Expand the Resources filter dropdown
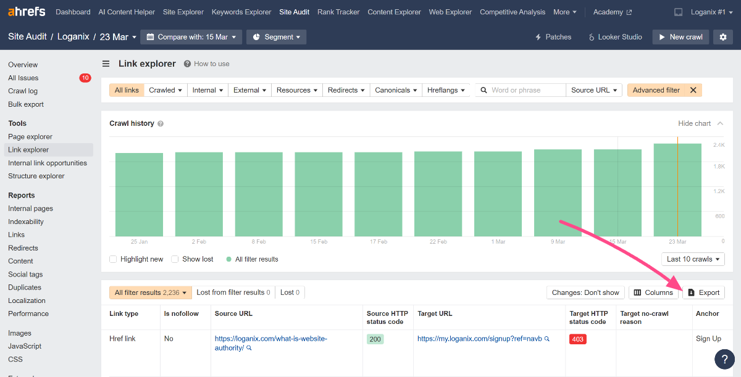Screen dimensions: 741x377 (x=297, y=90)
